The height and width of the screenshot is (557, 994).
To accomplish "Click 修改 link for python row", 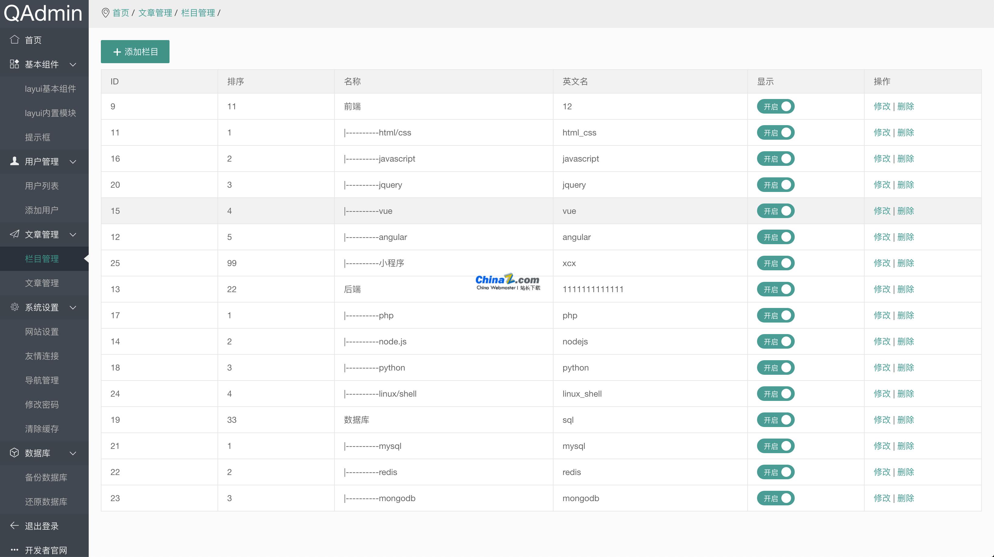I will pyautogui.click(x=882, y=367).
